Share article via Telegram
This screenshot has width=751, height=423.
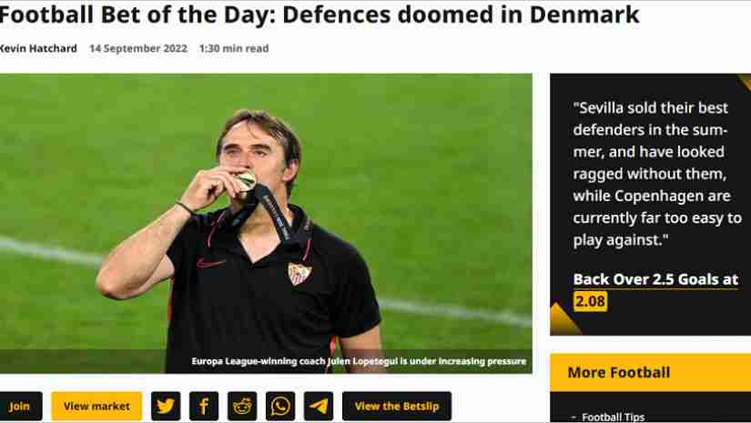coord(319,406)
